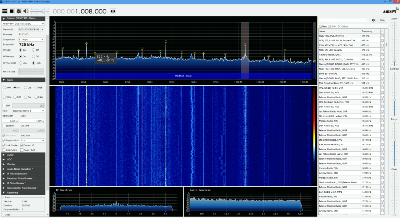This screenshot has width=400, height=218.
Task: Enable the Anti-Fading checkbox
Action: (4, 150)
